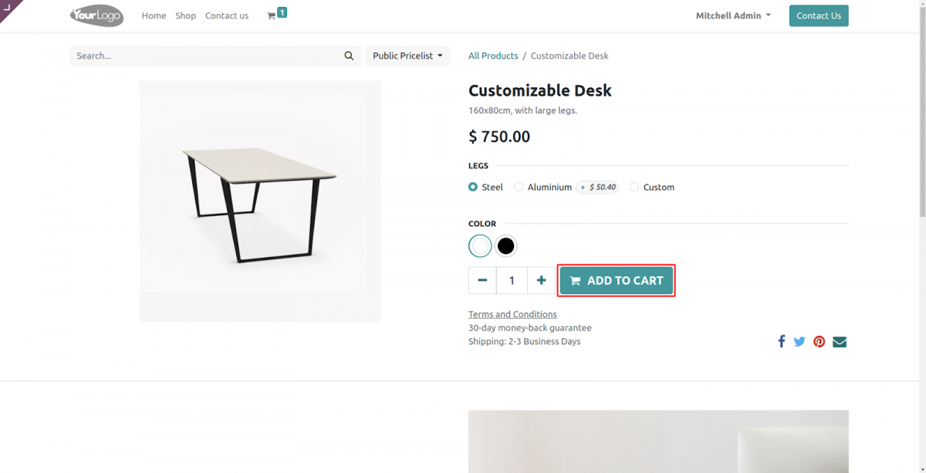The image size is (926, 473).
Task: Click the search magnifier icon
Action: tap(349, 55)
